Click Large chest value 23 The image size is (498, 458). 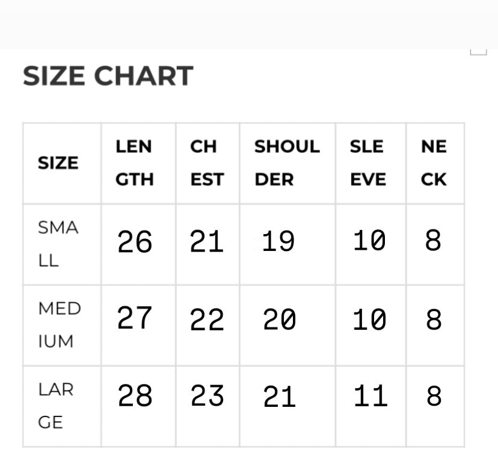(x=207, y=395)
